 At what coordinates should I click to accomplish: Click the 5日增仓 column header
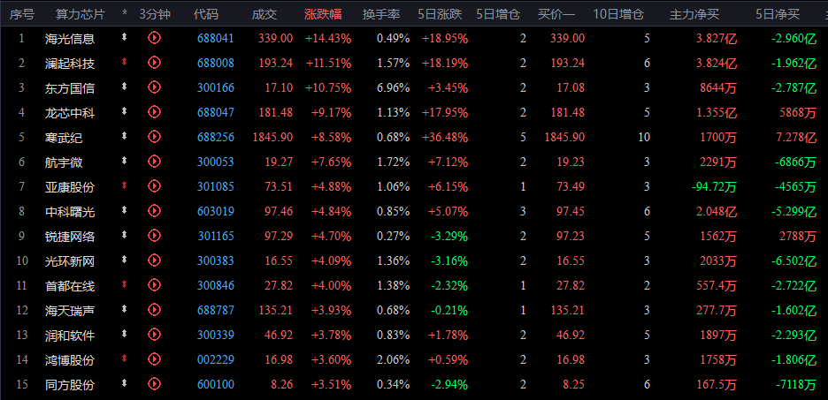(x=498, y=14)
